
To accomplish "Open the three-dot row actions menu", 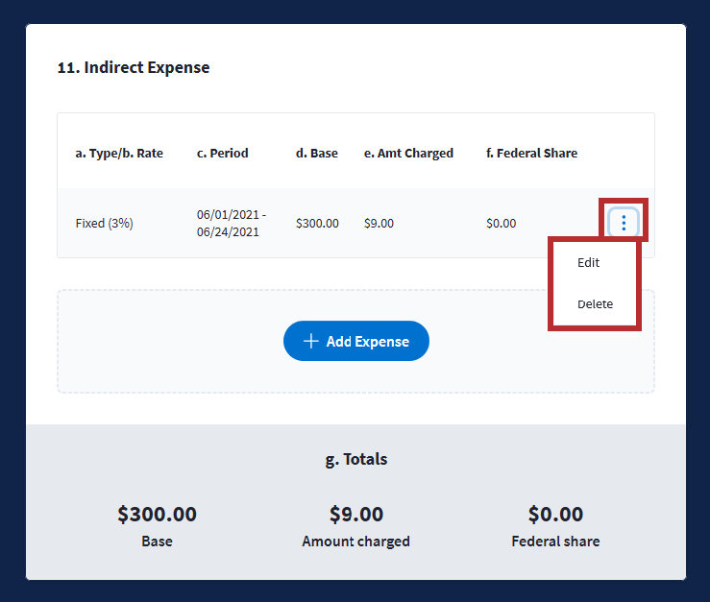I will (x=624, y=223).
